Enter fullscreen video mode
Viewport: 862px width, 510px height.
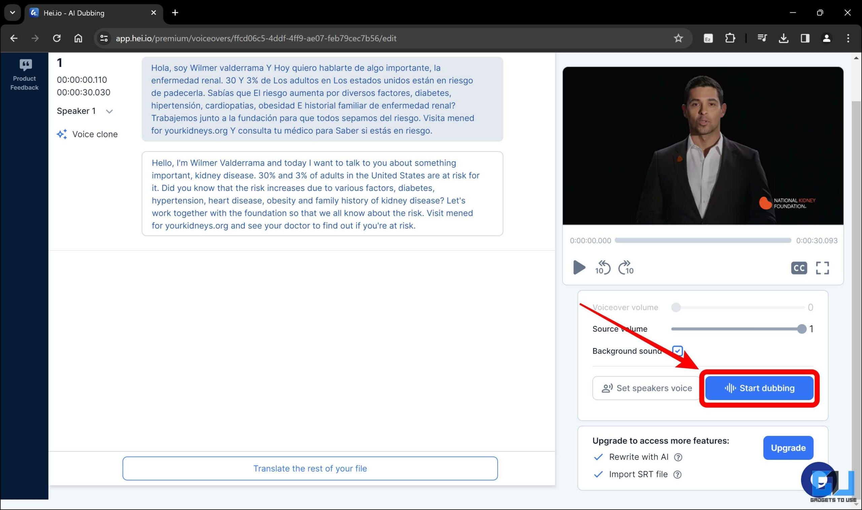click(x=822, y=268)
